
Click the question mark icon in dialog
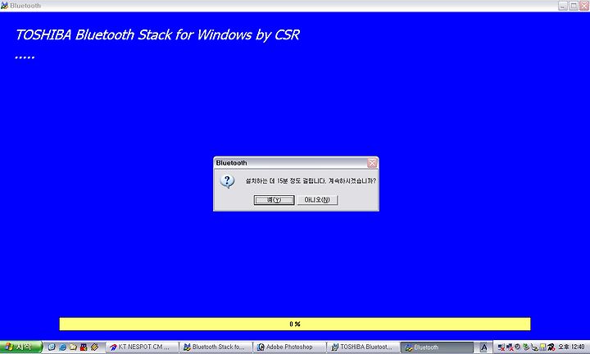pyautogui.click(x=227, y=181)
